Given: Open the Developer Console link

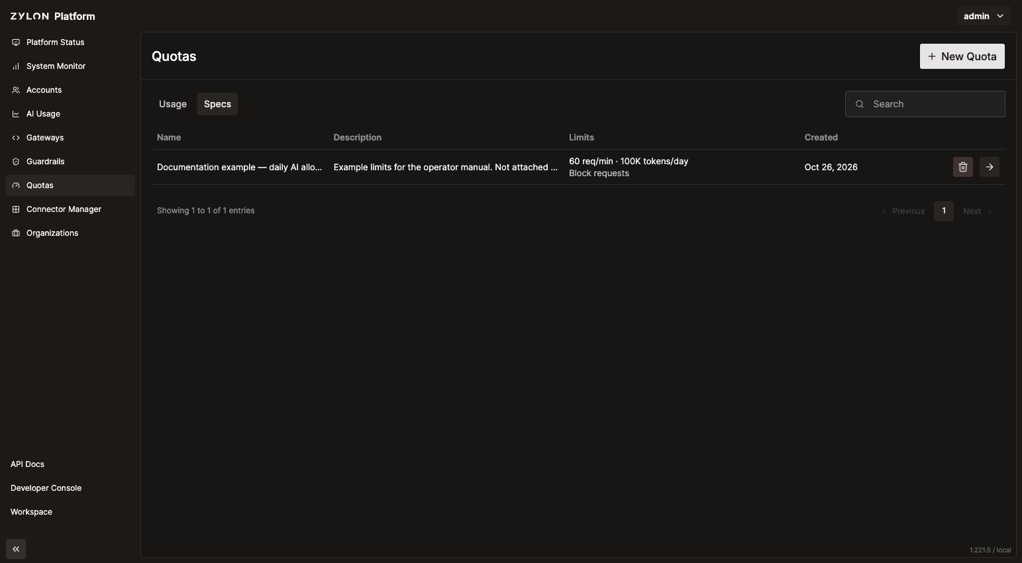Looking at the screenshot, I should click(46, 488).
